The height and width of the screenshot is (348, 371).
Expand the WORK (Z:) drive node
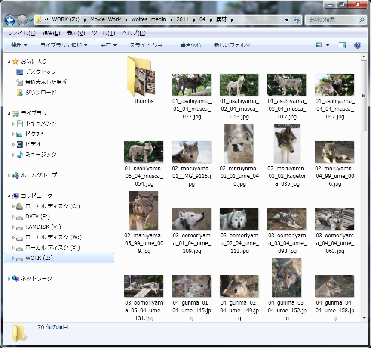13,258
